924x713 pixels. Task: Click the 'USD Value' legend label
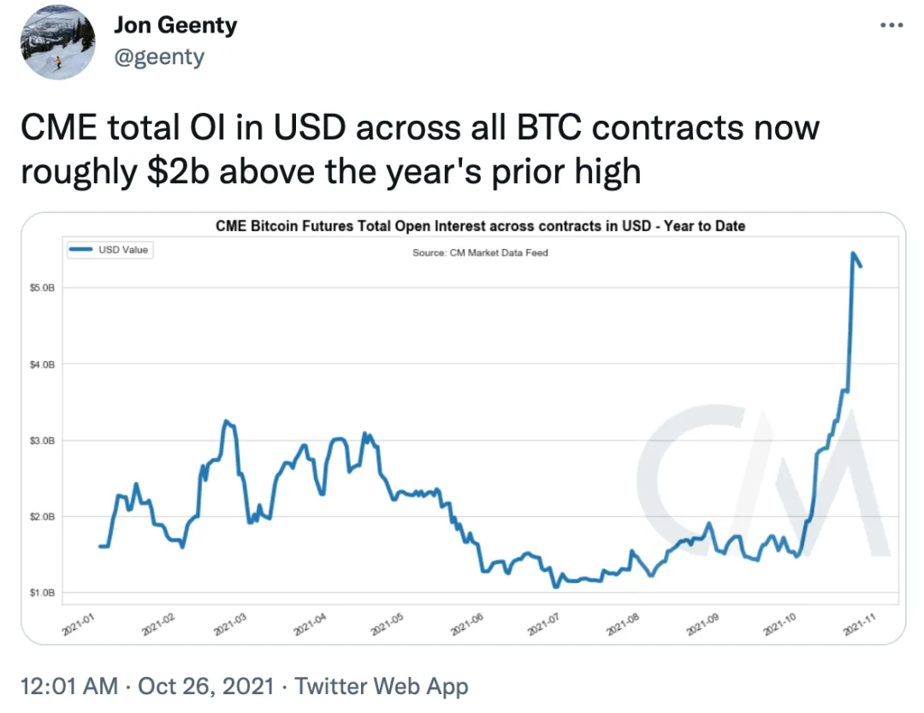pyautogui.click(x=123, y=250)
